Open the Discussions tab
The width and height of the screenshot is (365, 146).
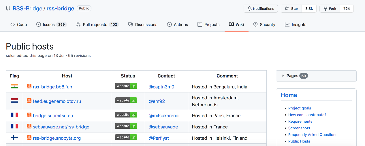click(143, 24)
